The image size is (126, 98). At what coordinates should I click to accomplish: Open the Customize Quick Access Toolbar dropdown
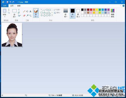coord(16,2)
